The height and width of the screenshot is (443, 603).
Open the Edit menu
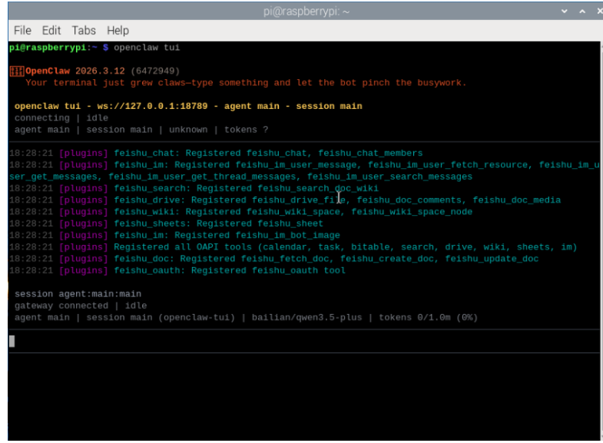(51, 31)
